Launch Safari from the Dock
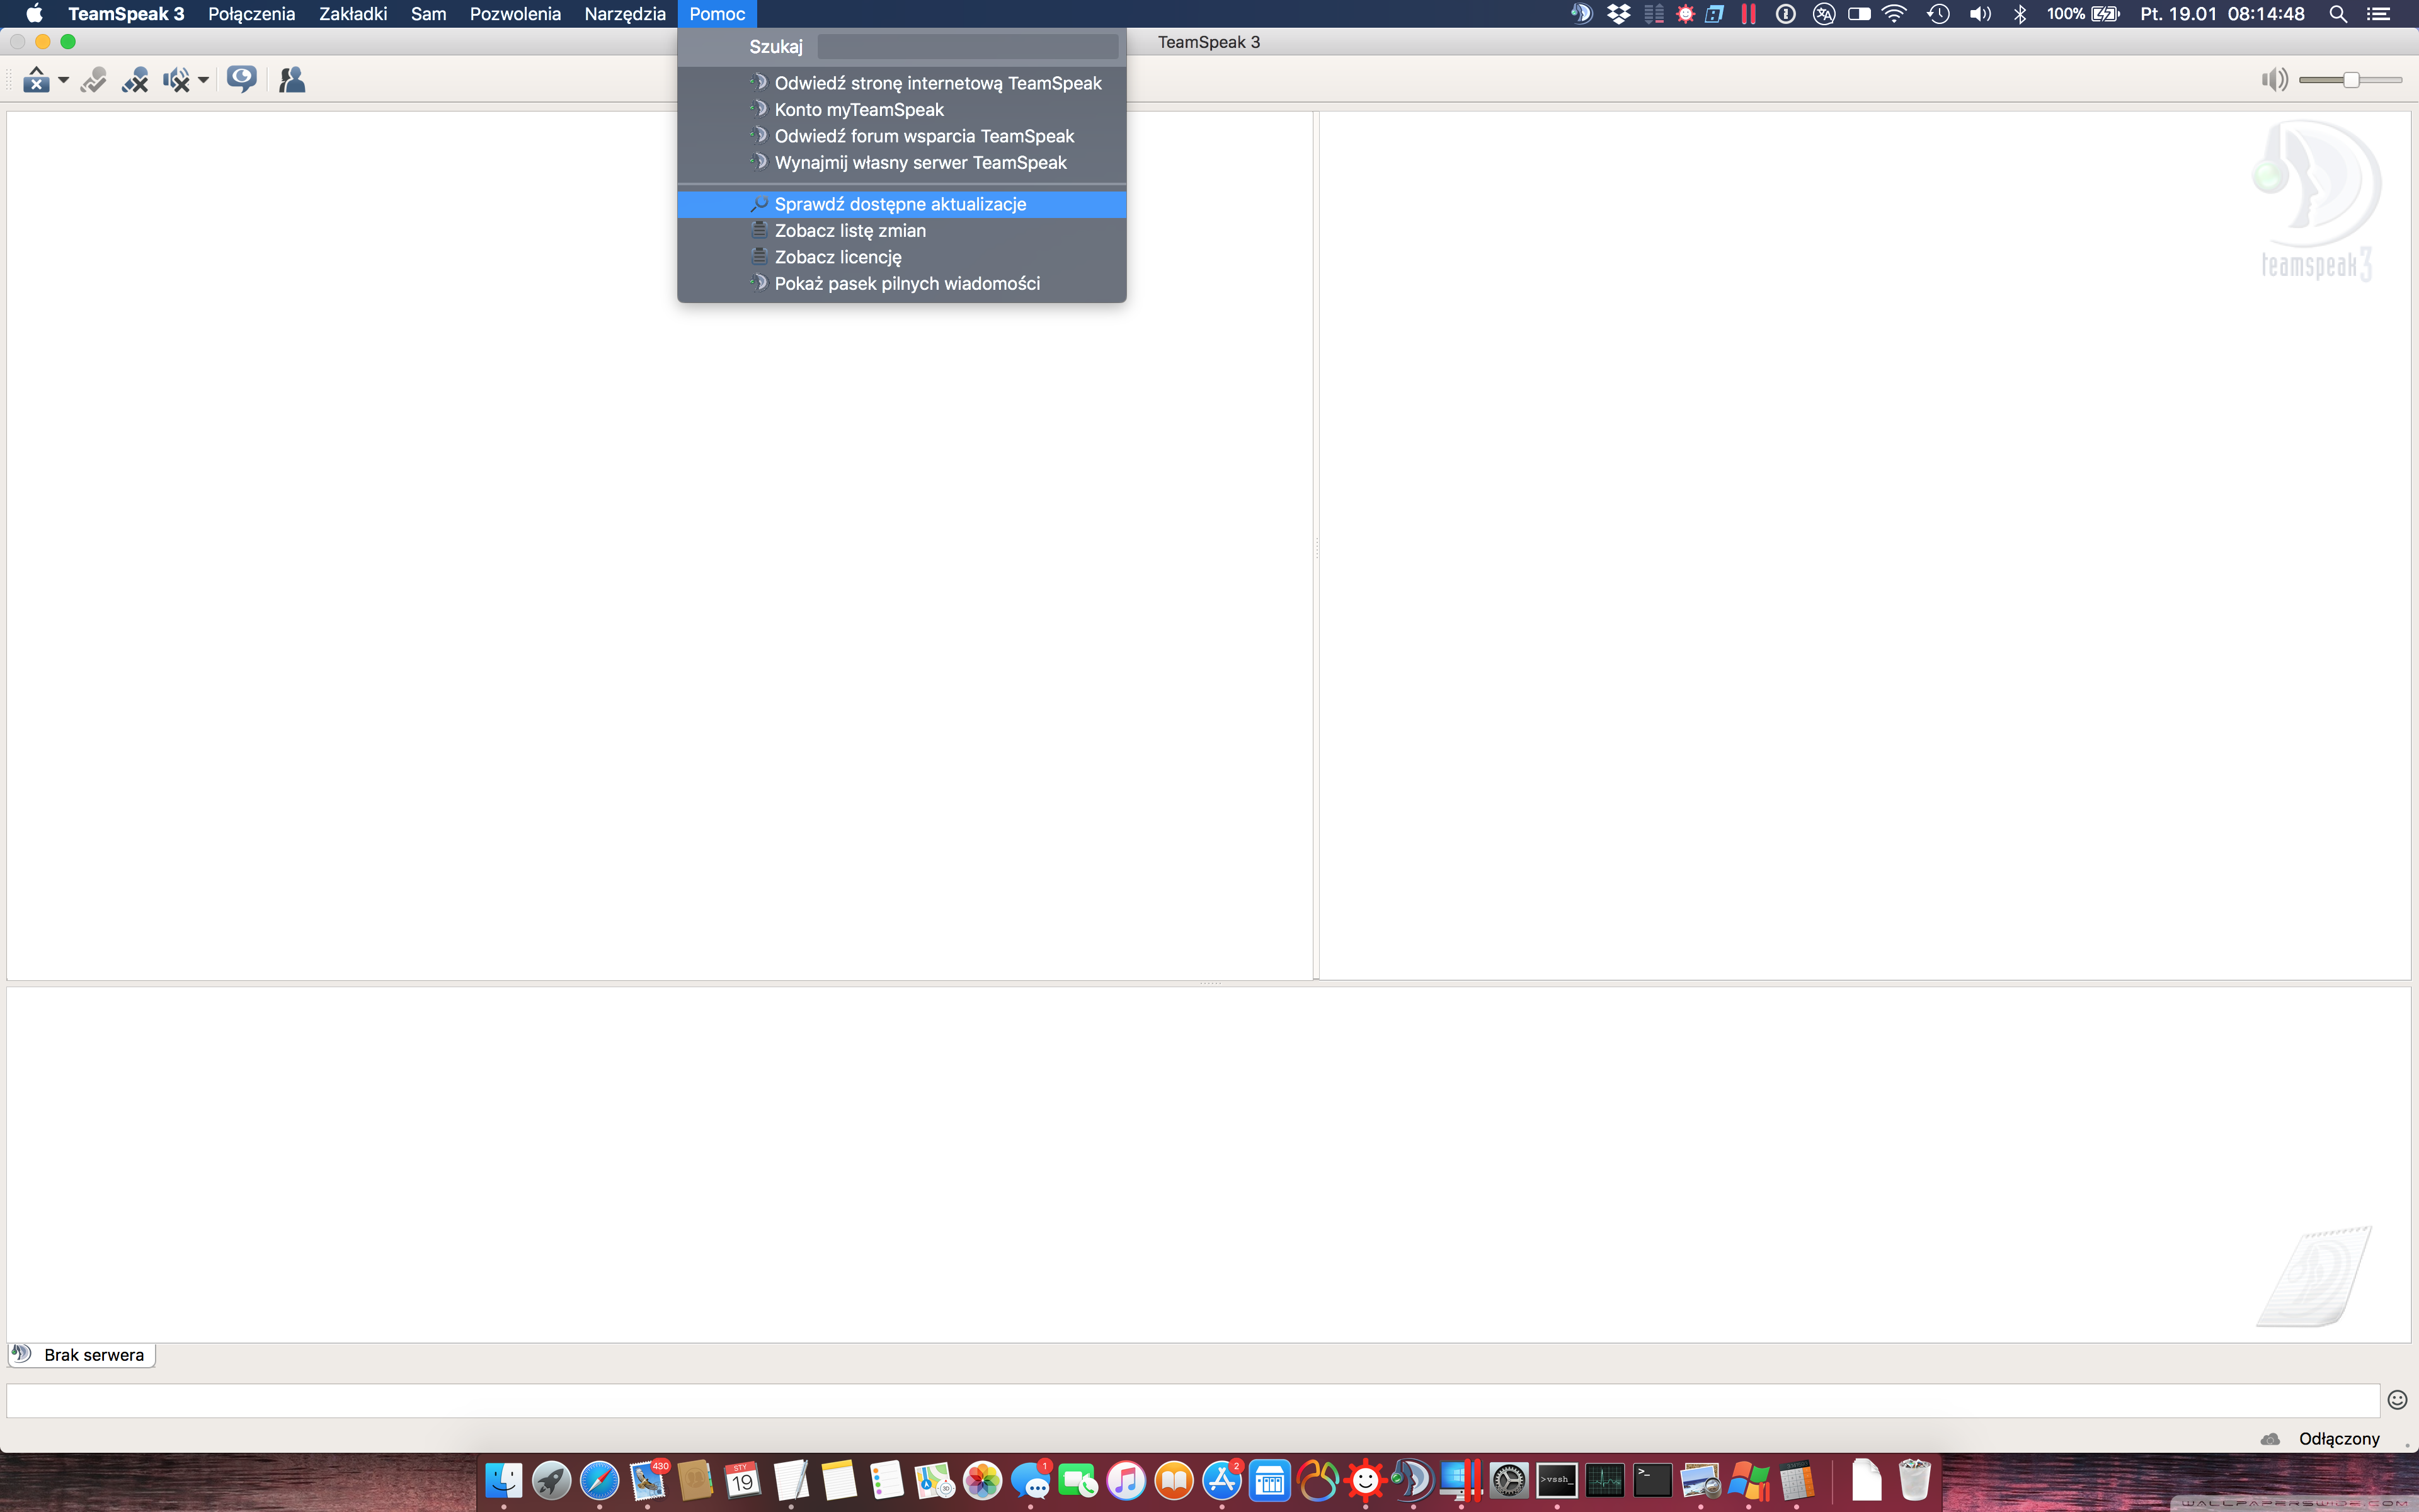The height and width of the screenshot is (1512, 2419). 600,1480
